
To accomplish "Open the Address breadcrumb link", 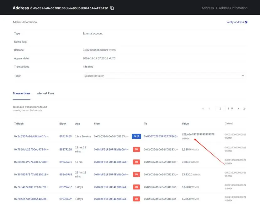I will 208,8.
